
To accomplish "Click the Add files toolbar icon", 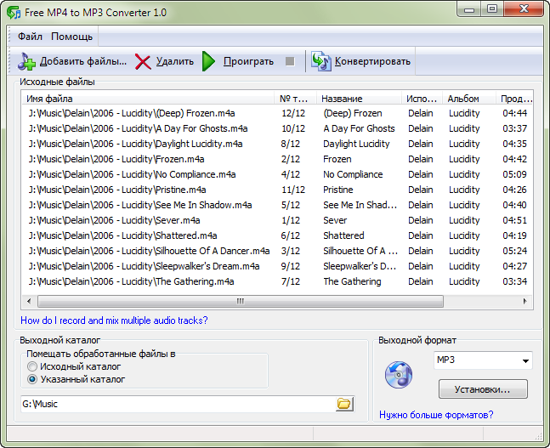I will [26, 61].
